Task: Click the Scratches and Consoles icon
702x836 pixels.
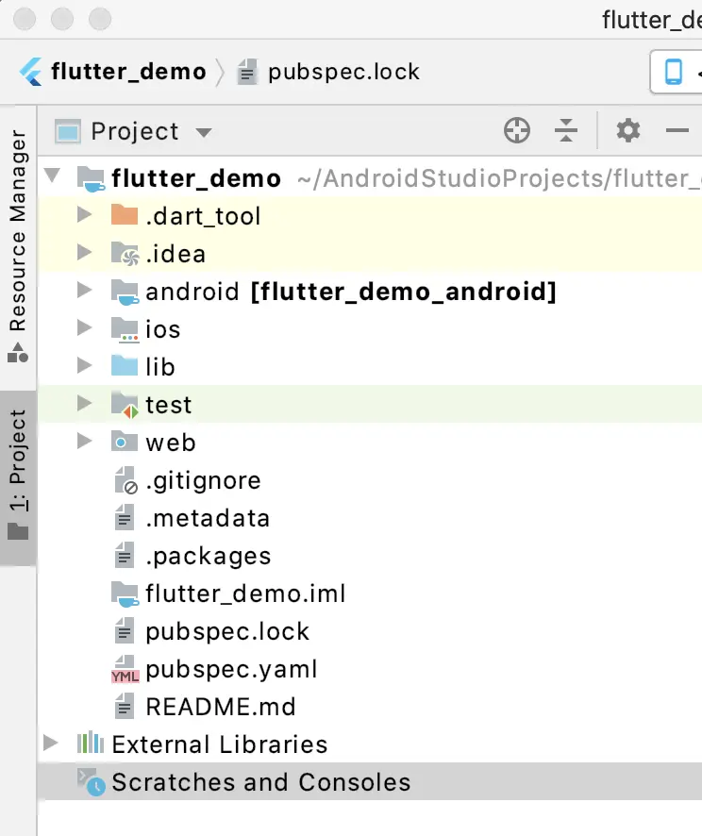Action: [92, 782]
